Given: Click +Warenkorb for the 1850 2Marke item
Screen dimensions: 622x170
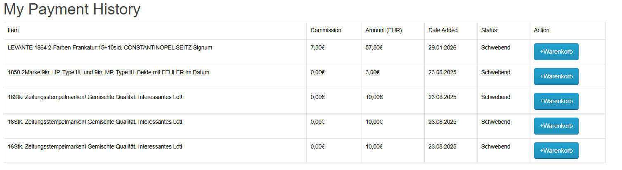Looking at the screenshot, I should 556,76.
